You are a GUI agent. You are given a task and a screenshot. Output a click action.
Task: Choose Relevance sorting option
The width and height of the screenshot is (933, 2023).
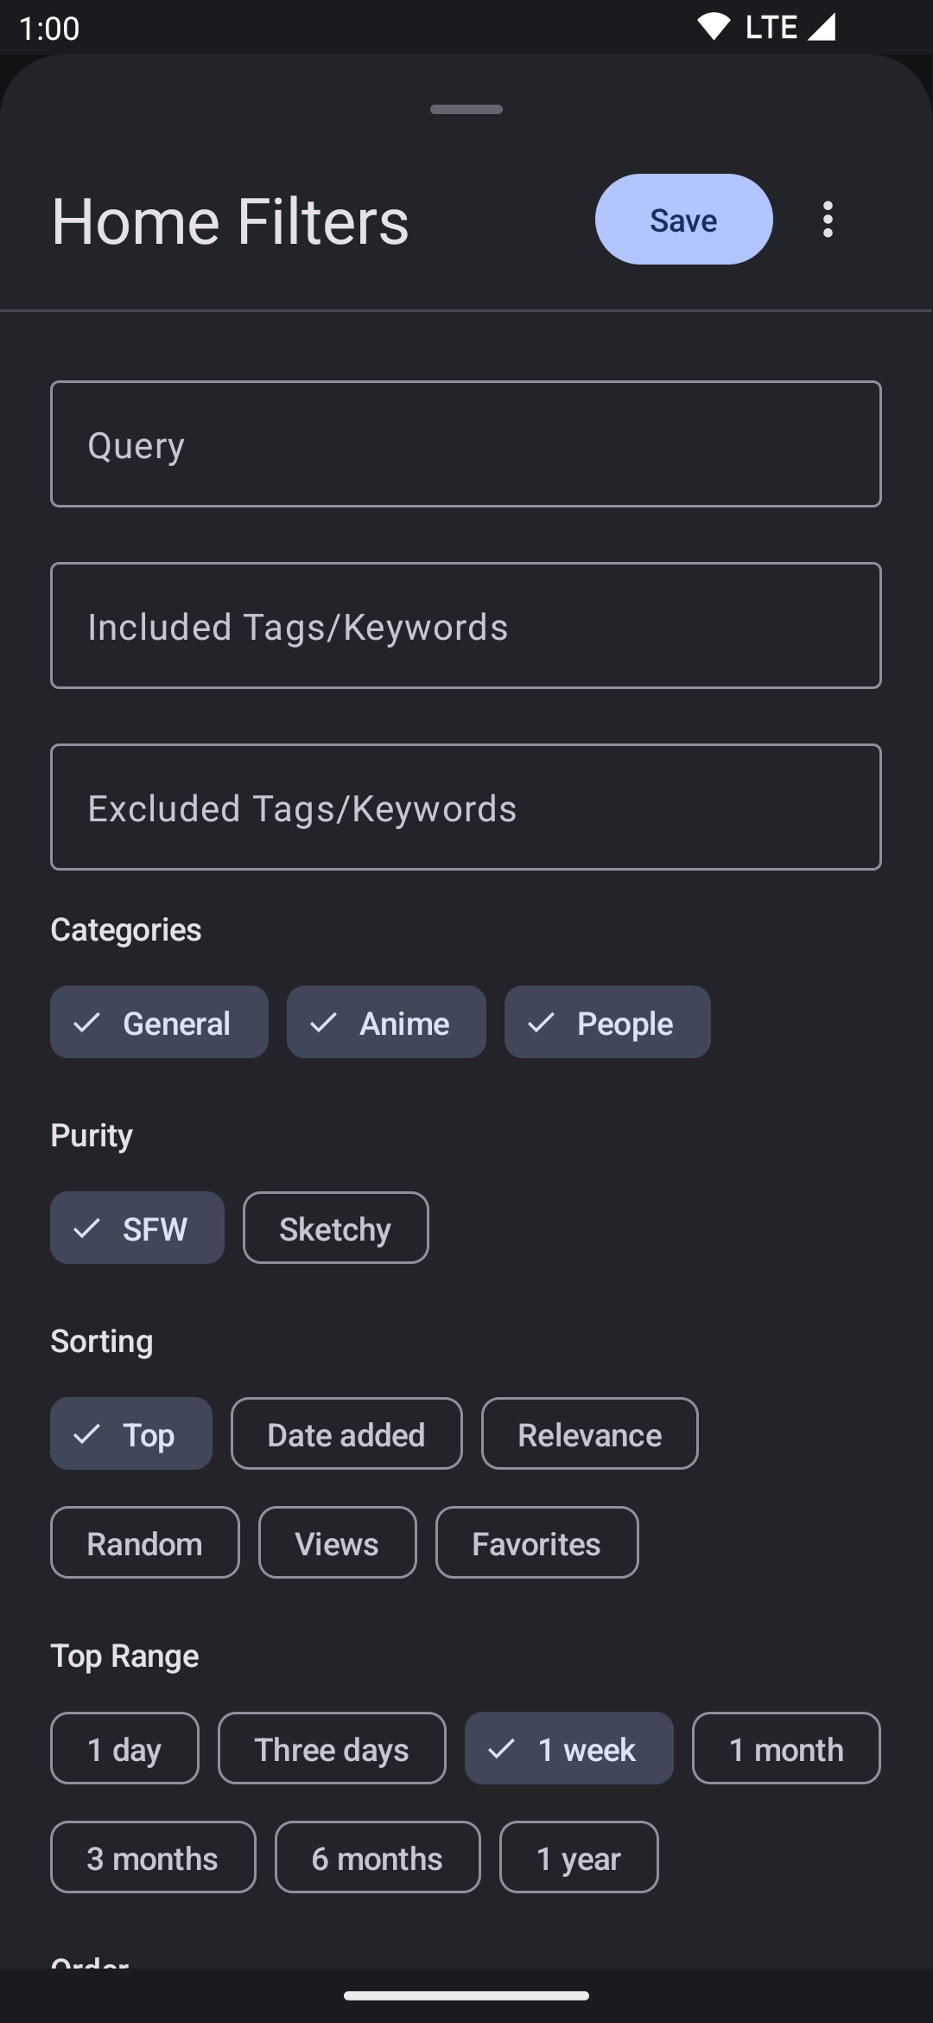tap(589, 1434)
